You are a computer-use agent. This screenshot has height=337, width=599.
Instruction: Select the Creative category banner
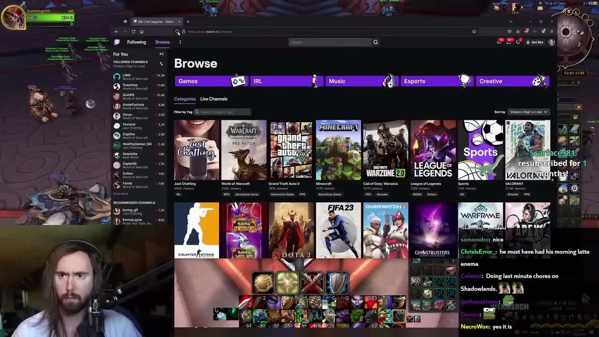point(512,81)
